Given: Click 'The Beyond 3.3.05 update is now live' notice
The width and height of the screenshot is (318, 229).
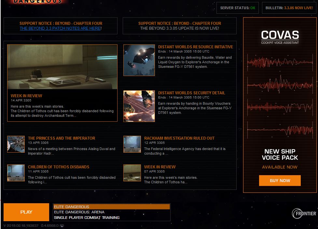Looking at the screenshot, I should (179, 28).
